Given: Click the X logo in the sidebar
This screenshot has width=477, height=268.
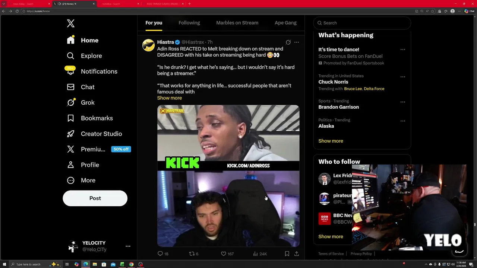Looking at the screenshot, I should pos(71,23).
